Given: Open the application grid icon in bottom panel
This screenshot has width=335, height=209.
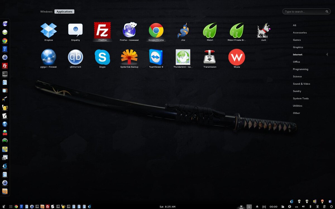Looking at the screenshot, I should pos(11,206).
